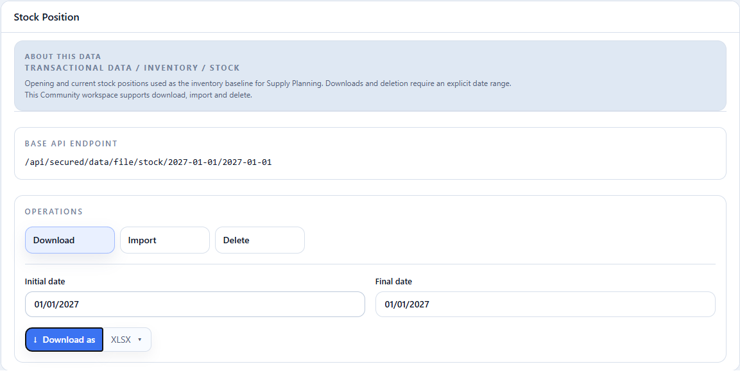The width and height of the screenshot is (740, 371).
Task: Click the opening and current stock positions description
Action: tap(268, 83)
